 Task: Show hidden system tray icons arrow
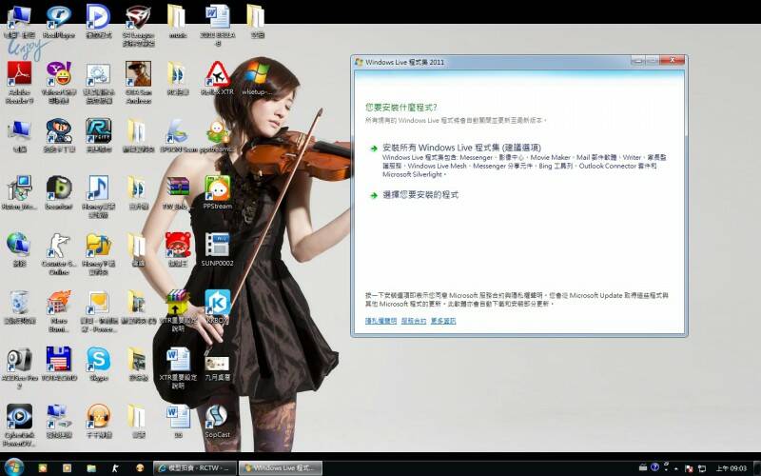point(676,468)
